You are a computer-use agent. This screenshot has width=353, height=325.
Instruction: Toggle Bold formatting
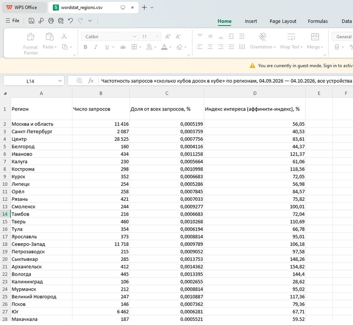coord(86,47)
